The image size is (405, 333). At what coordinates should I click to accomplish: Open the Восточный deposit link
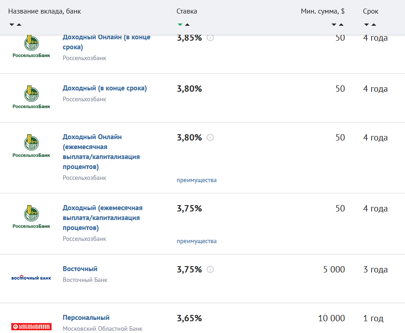coord(80,269)
